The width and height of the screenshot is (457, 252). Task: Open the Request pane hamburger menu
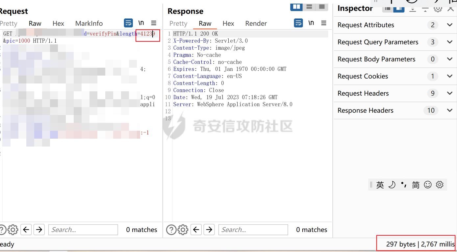click(x=154, y=23)
